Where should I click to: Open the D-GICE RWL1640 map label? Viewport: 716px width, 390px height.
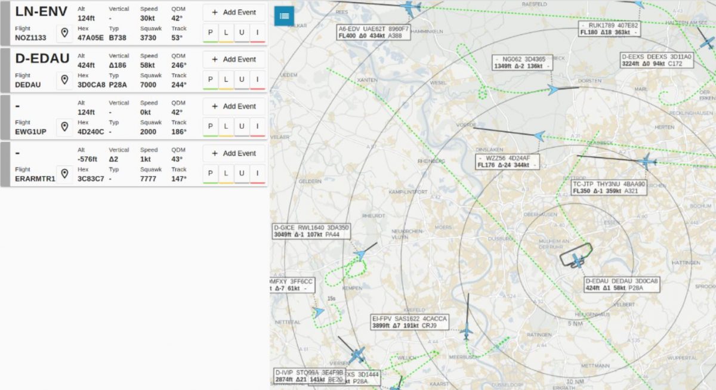[311, 231]
